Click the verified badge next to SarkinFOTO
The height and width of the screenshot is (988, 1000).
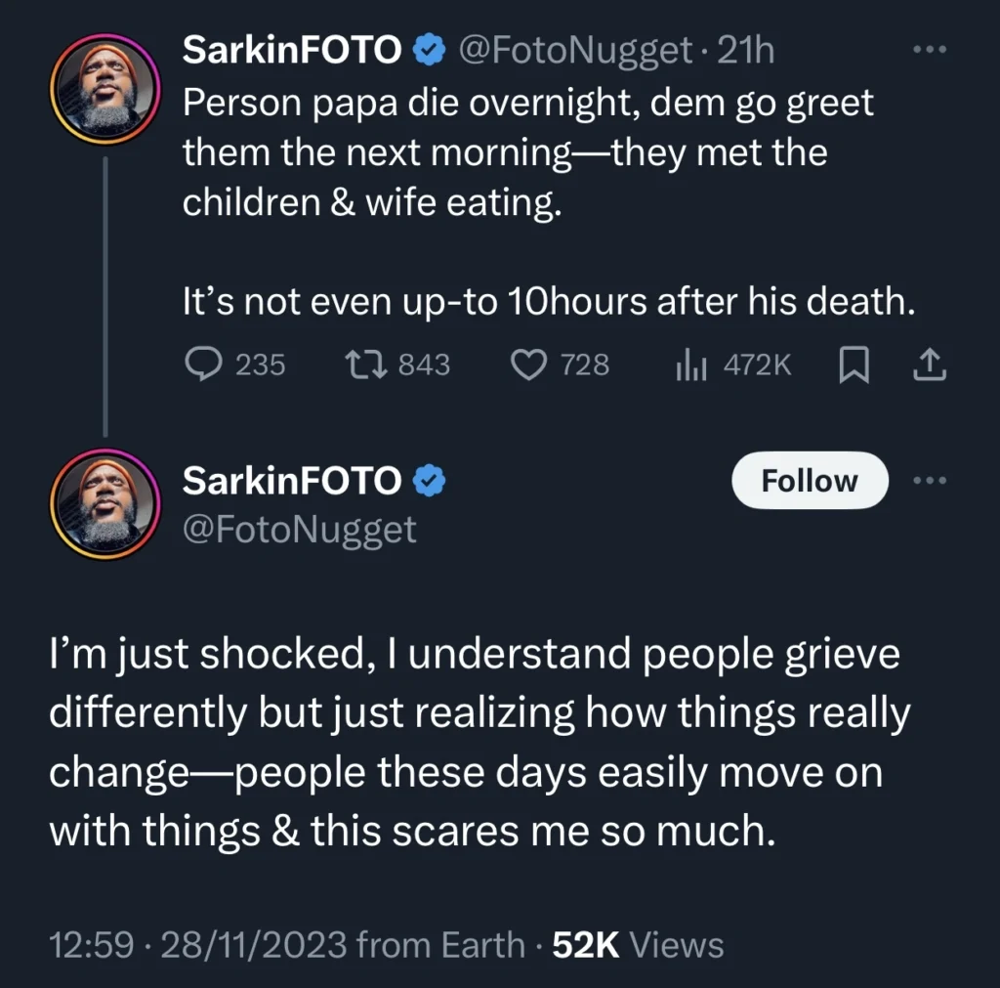pyautogui.click(x=429, y=50)
